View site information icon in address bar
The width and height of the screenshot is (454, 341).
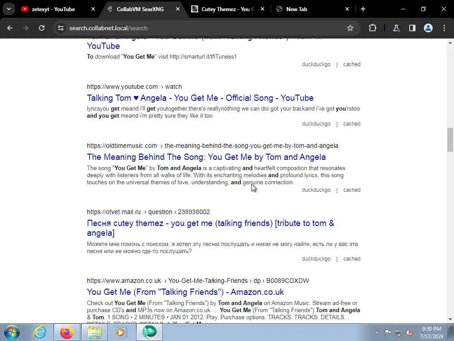pos(60,28)
